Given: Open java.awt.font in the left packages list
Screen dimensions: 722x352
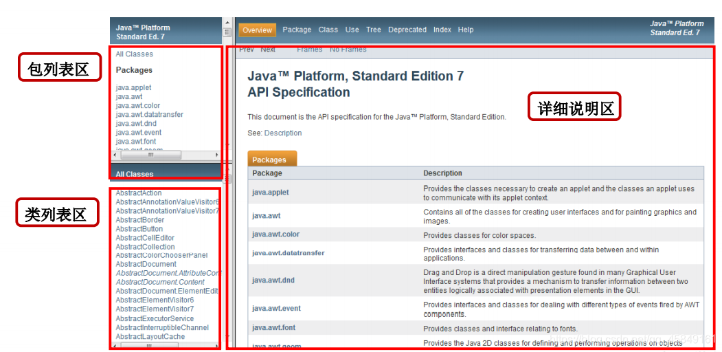Looking at the screenshot, I should [x=136, y=142].
